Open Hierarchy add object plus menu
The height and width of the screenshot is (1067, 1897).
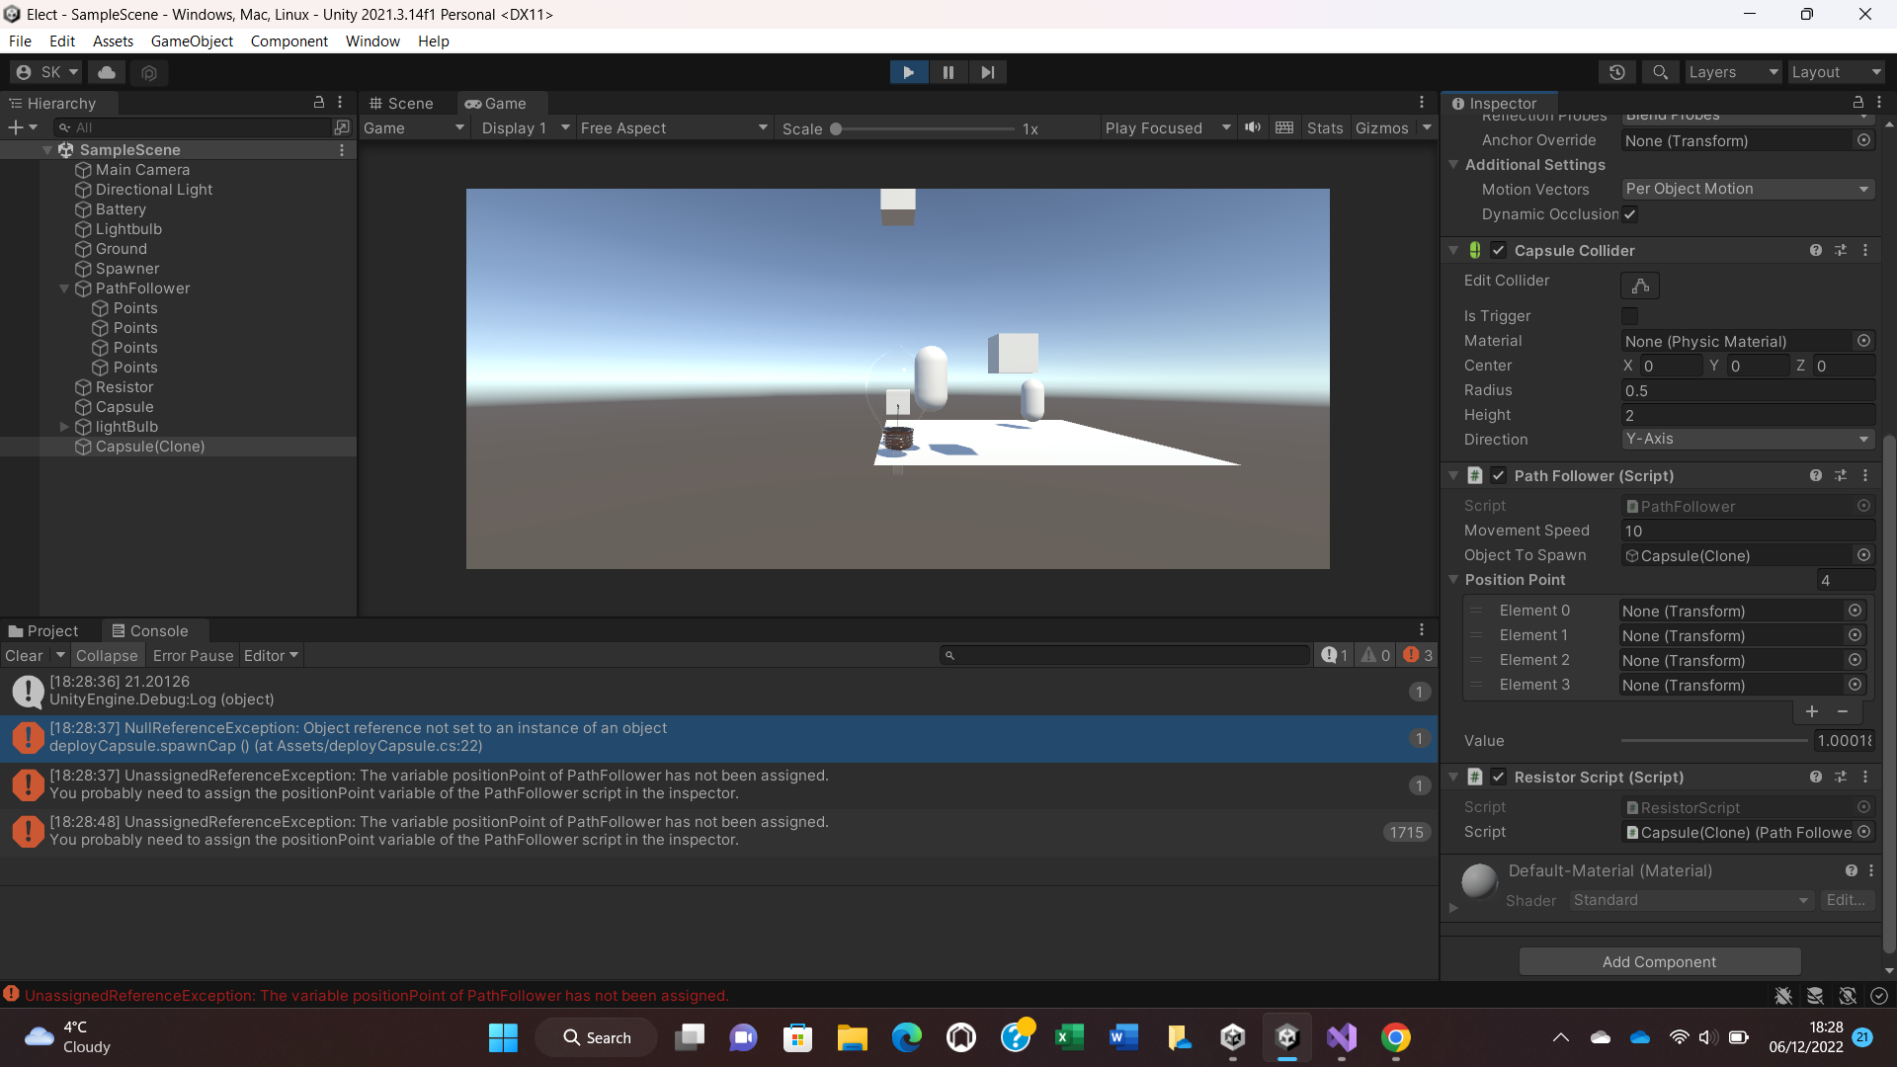22,127
